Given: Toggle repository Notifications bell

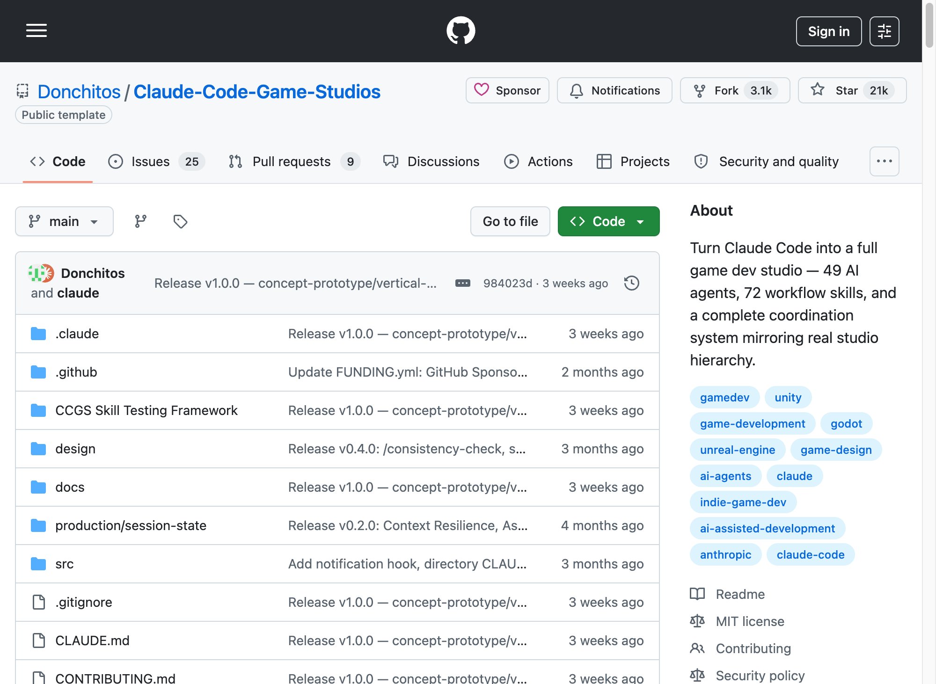Looking at the screenshot, I should (x=614, y=90).
